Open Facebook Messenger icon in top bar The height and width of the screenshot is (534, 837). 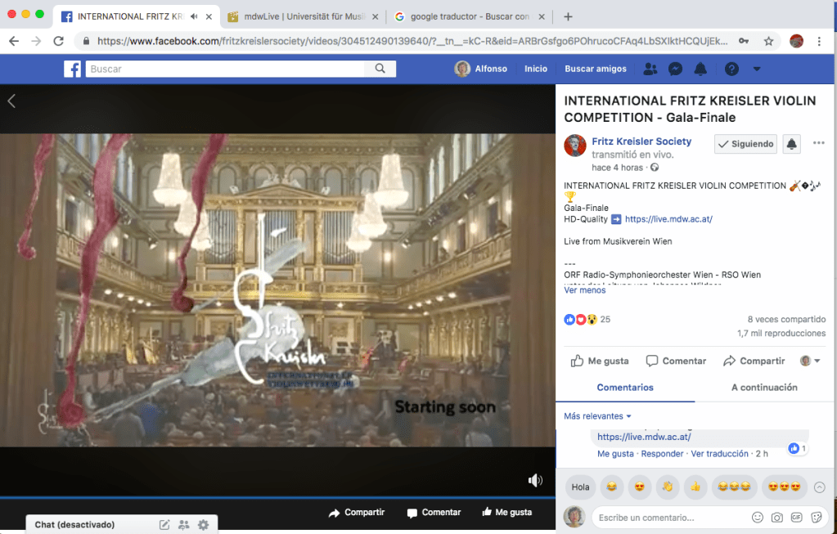[x=675, y=70]
